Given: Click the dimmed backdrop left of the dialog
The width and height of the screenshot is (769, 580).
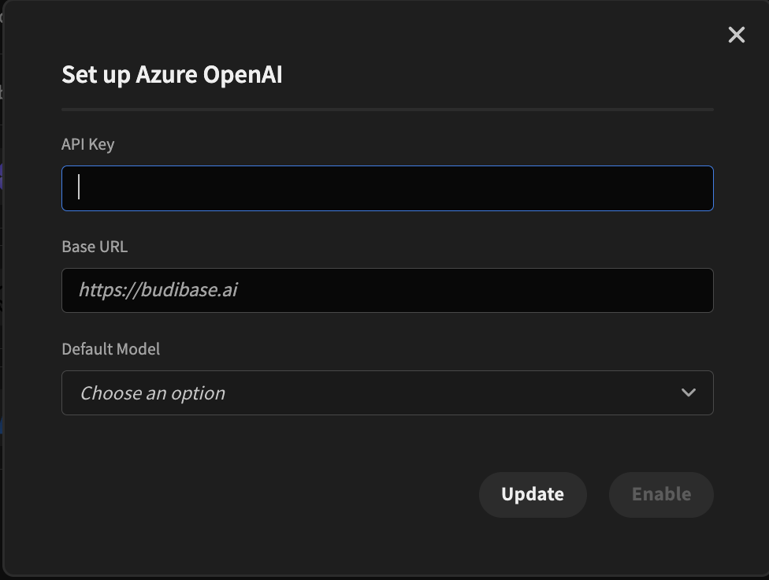Looking at the screenshot, I should click(x=1, y=315).
